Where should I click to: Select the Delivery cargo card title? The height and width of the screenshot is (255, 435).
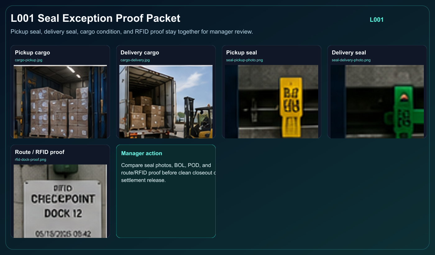(x=140, y=53)
